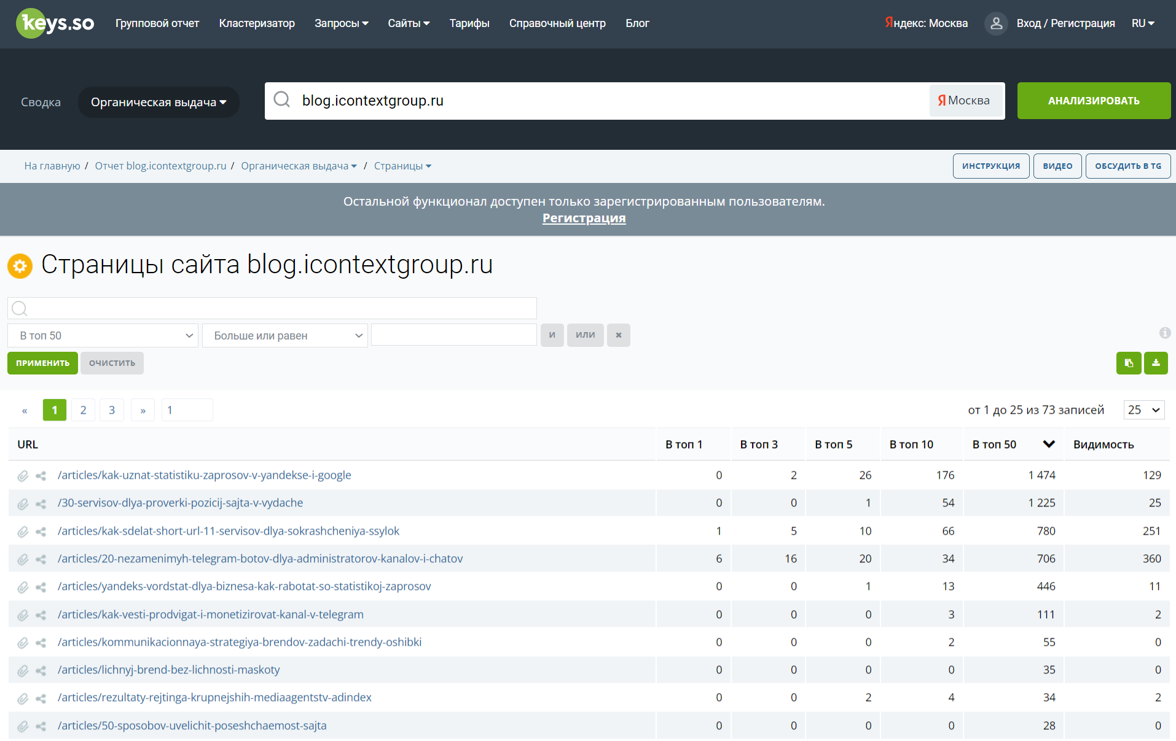This screenshot has width=1176, height=741.
Task: Open Кластеризатор menu item
Action: (257, 23)
